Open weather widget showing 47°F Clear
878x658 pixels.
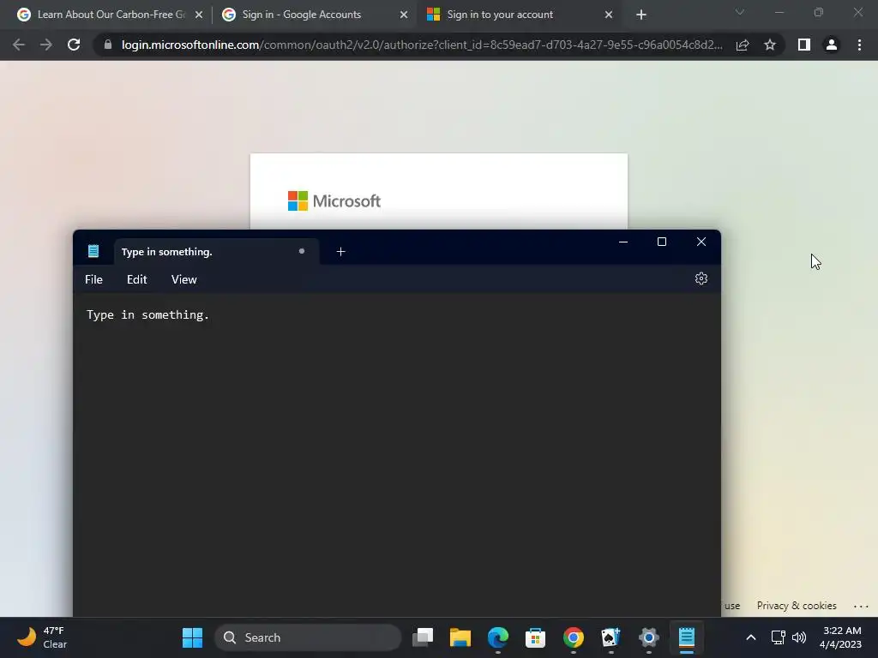tap(42, 637)
